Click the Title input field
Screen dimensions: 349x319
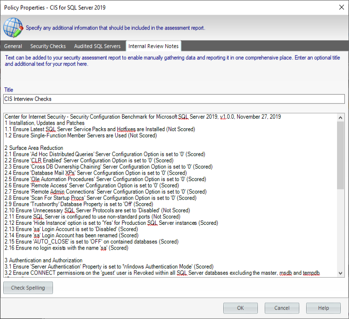[x=174, y=99]
